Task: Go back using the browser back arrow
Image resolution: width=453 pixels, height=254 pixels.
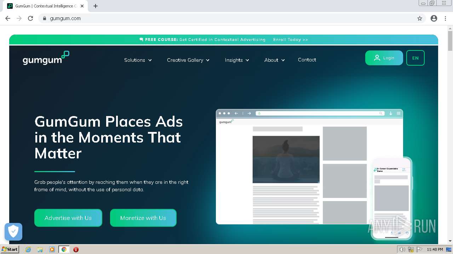Action: coord(8,18)
